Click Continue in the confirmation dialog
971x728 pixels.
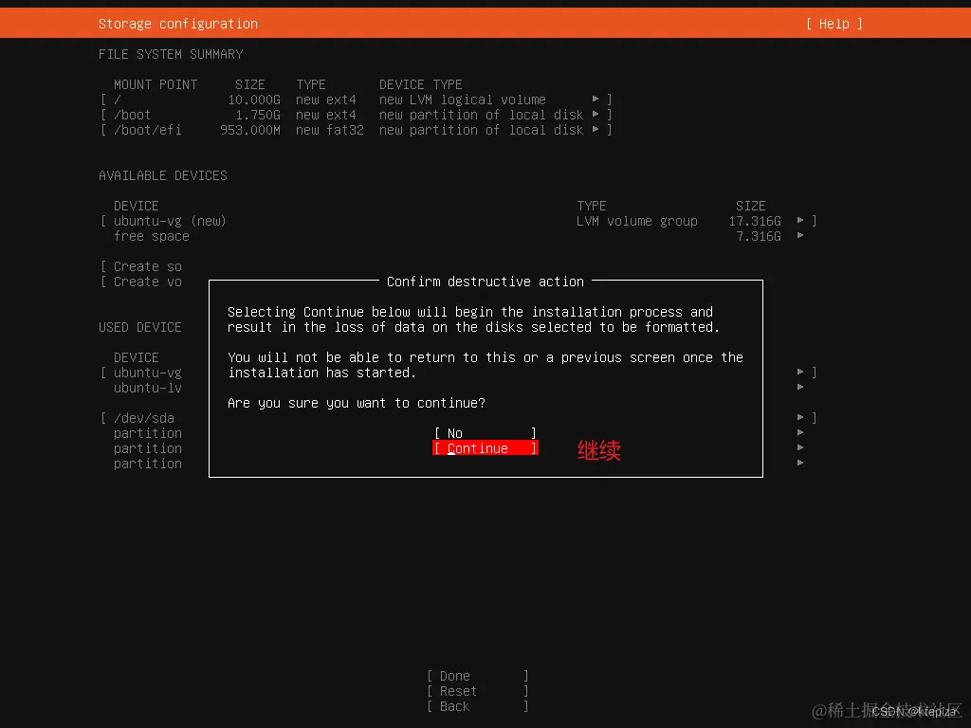[x=485, y=448]
